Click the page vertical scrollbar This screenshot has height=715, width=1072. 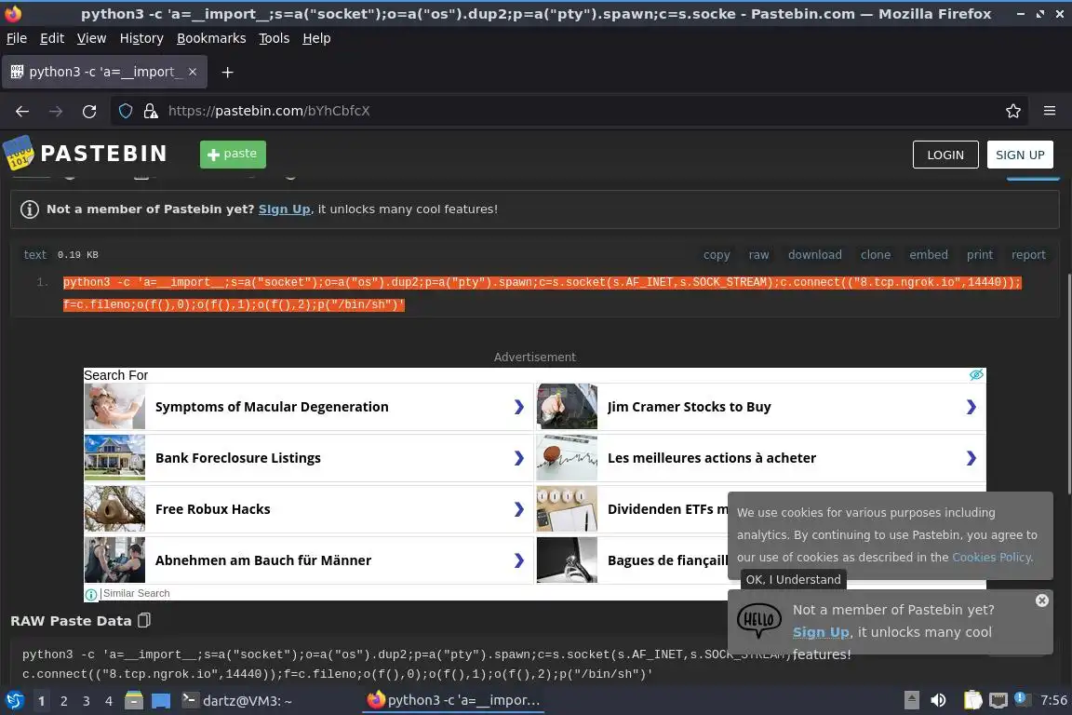tap(1069, 384)
